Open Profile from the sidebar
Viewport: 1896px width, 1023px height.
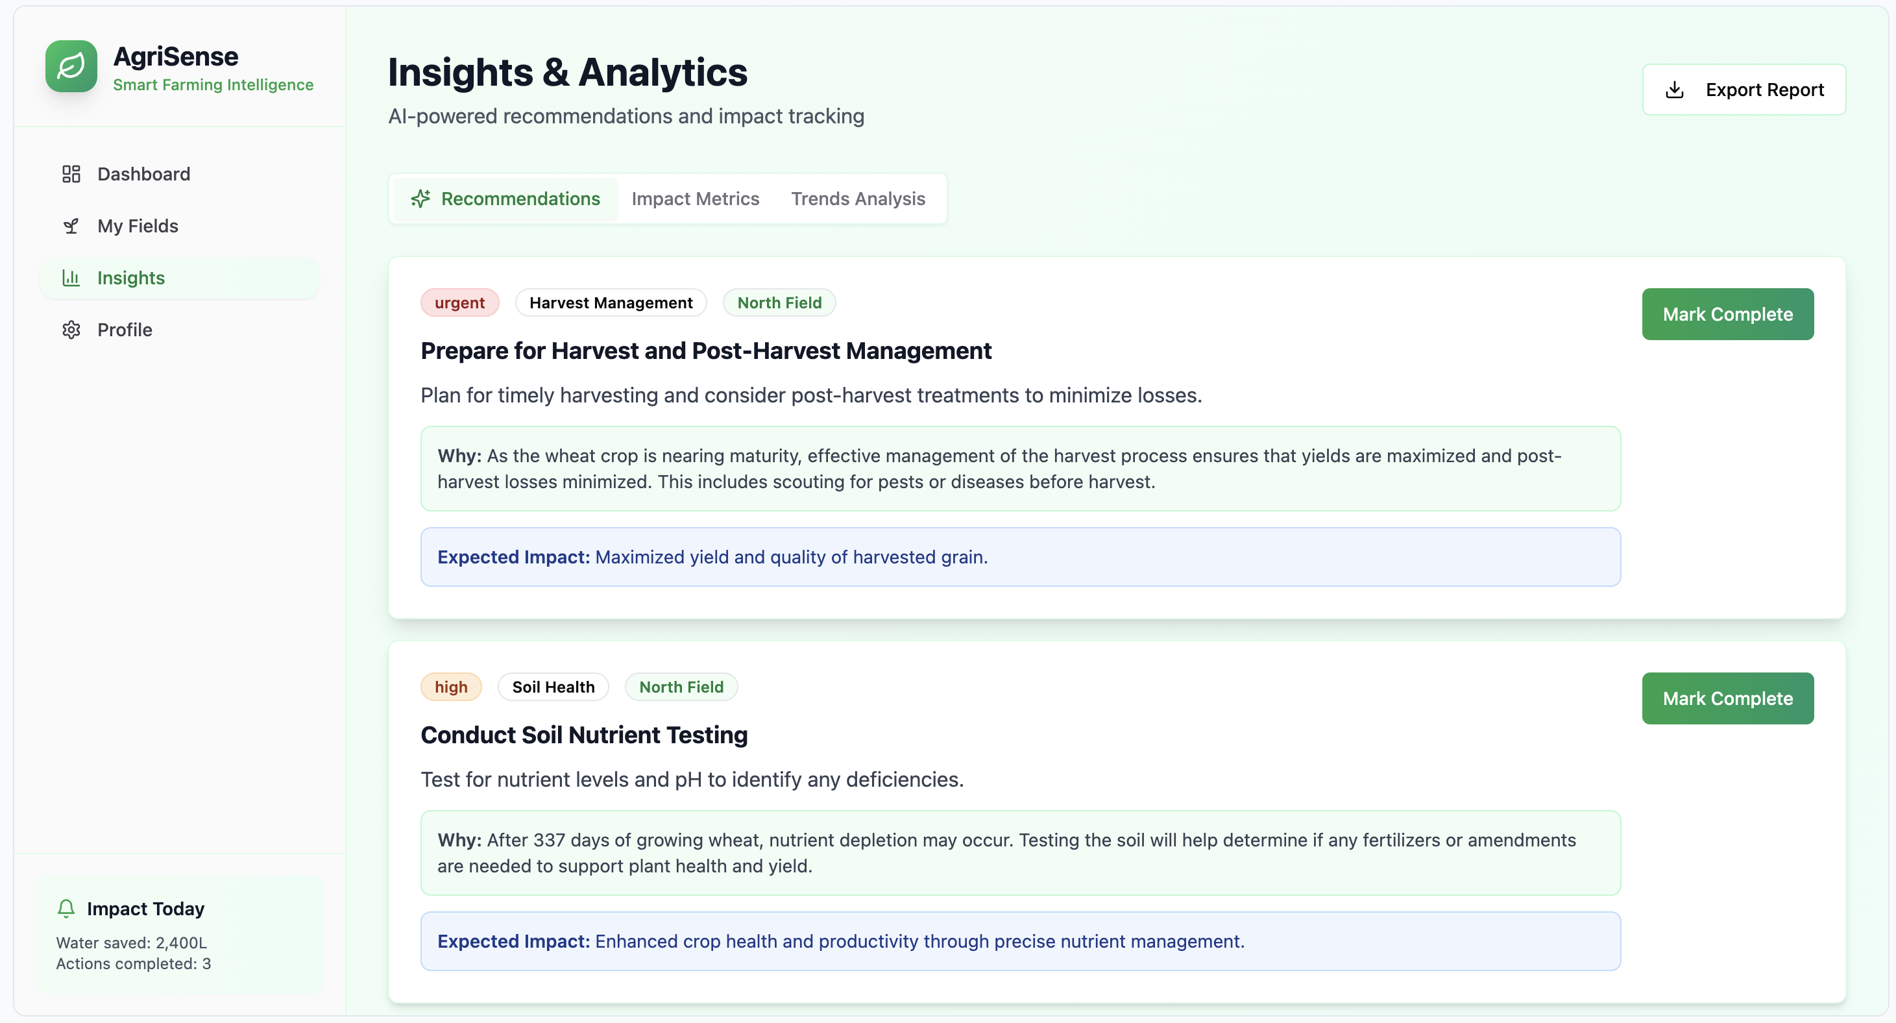(x=125, y=330)
